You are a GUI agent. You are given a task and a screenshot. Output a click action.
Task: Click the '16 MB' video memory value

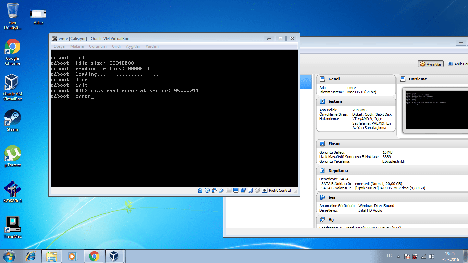coord(387,152)
